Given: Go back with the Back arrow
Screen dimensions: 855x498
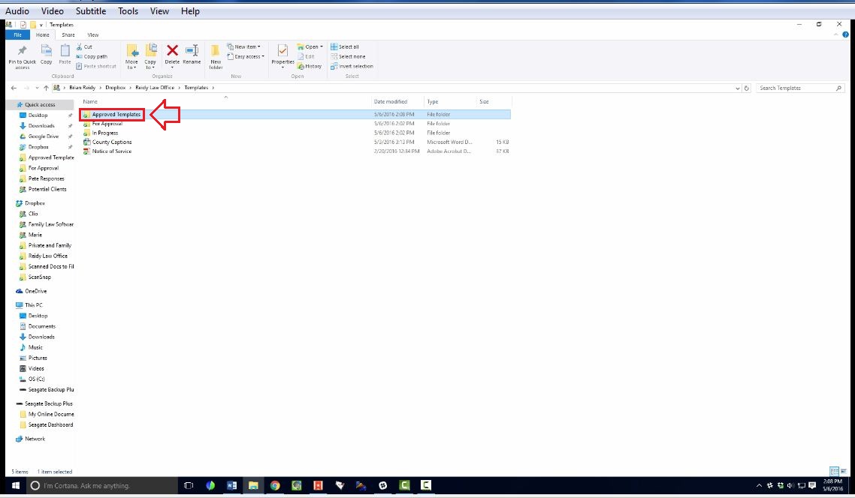Looking at the screenshot, I should click(x=14, y=88).
